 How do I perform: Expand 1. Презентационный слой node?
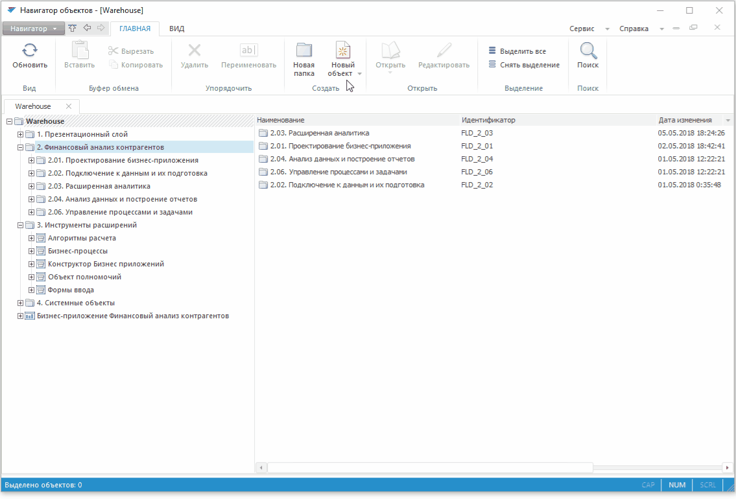click(20, 135)
